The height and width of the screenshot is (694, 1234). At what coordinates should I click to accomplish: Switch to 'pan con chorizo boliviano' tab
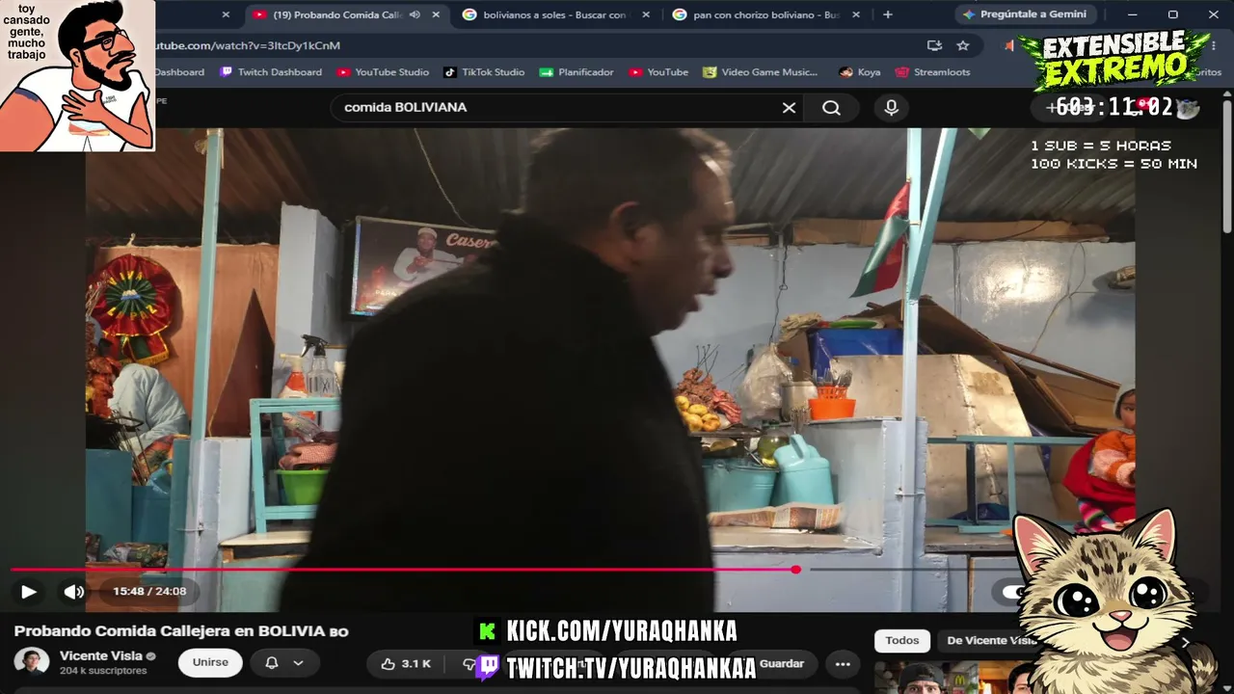(765, 14)
